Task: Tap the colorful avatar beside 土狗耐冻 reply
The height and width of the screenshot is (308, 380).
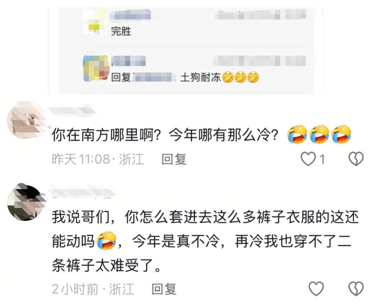Action: (x=95, y=68)
